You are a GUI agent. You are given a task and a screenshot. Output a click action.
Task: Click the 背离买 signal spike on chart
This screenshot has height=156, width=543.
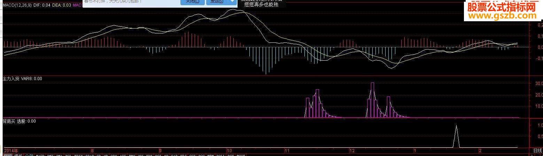[x=456, y=136]
